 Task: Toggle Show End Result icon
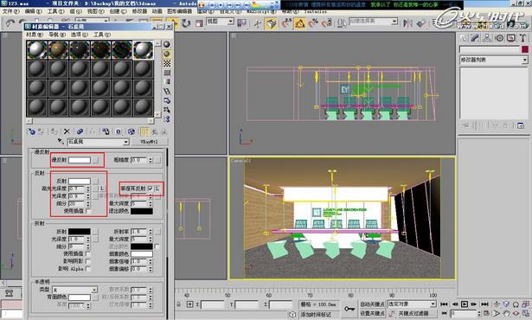[x=144, y=131]
